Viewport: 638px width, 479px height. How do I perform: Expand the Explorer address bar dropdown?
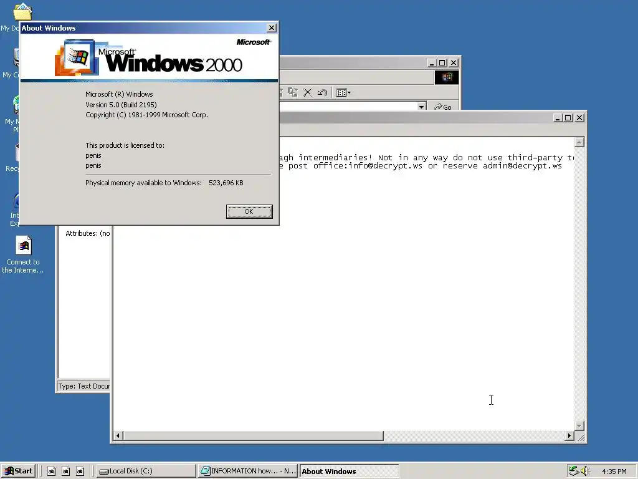(422, 106)
